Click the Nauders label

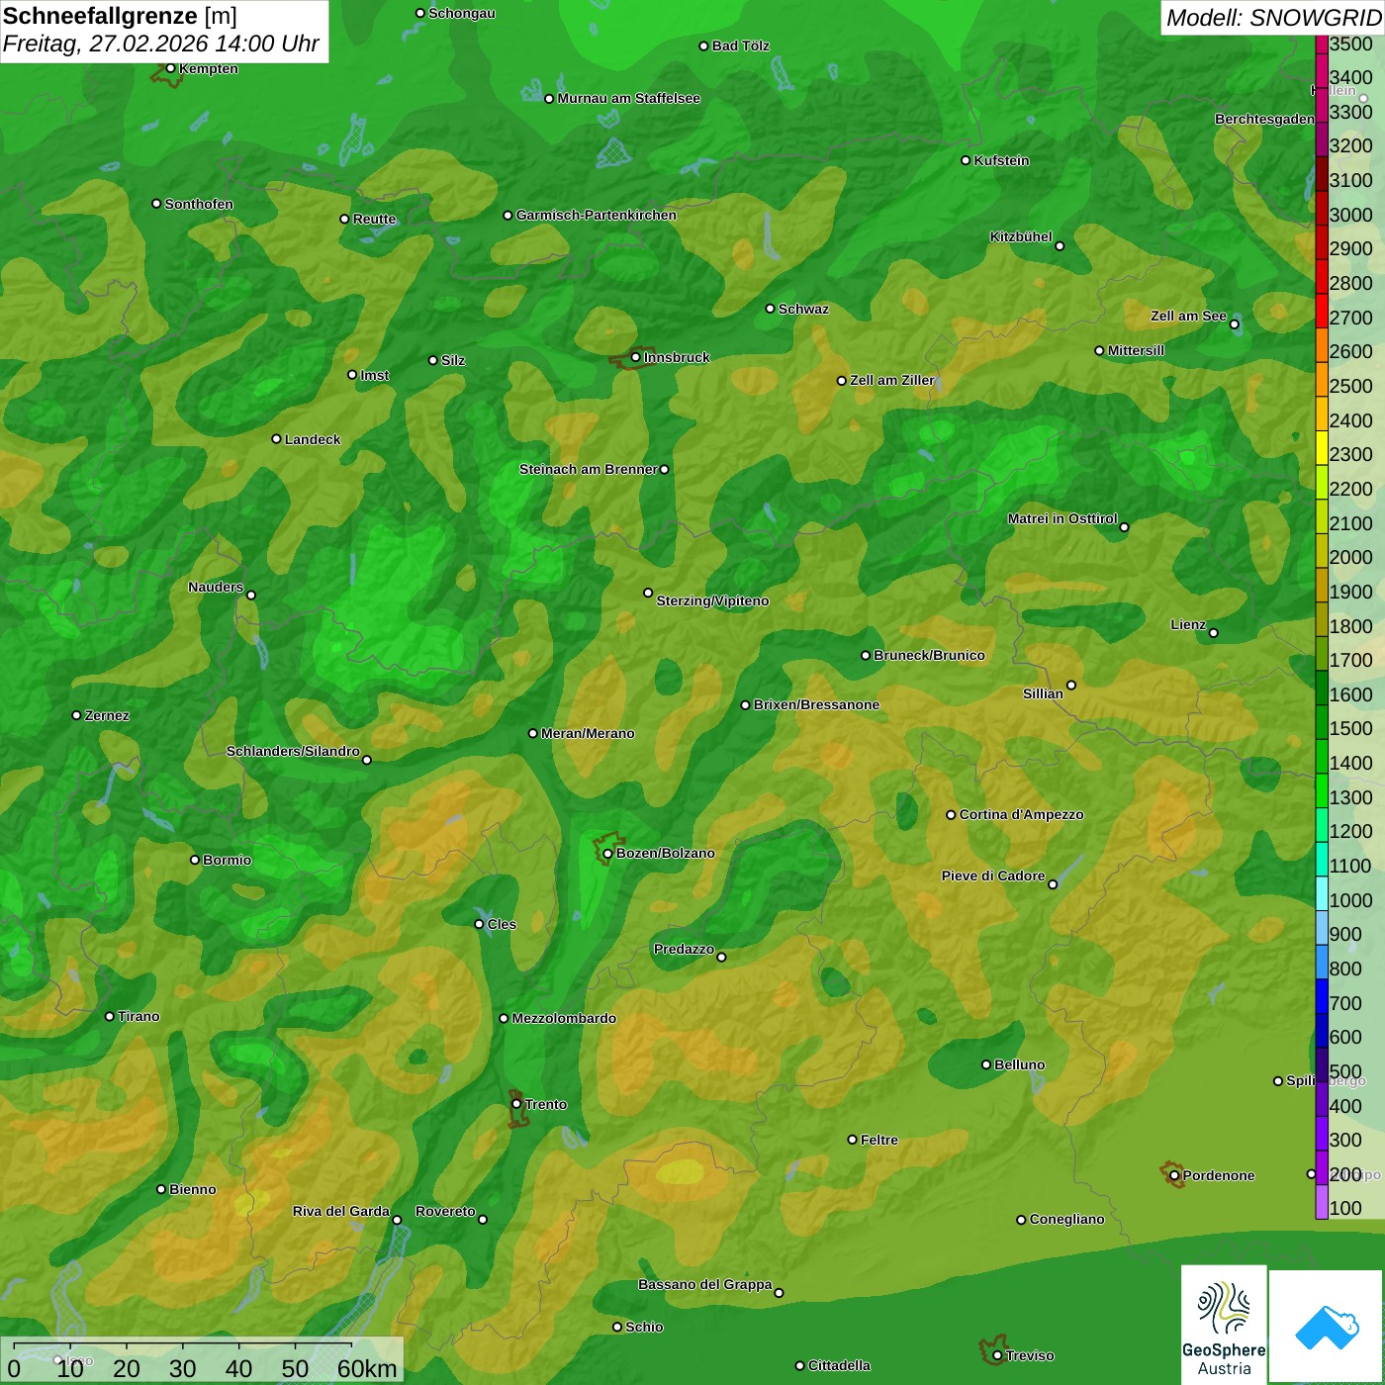coord(215,587)
